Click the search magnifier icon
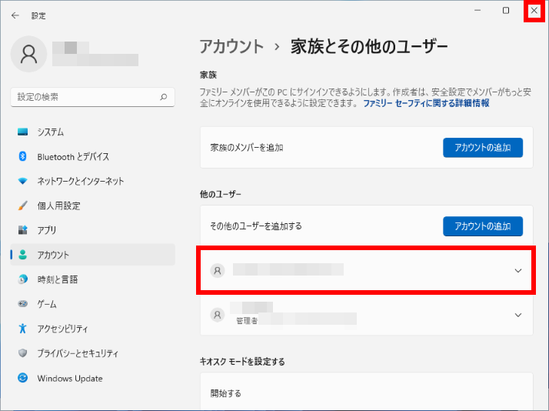This screenshot has width=549, height=411. point(164,97)
